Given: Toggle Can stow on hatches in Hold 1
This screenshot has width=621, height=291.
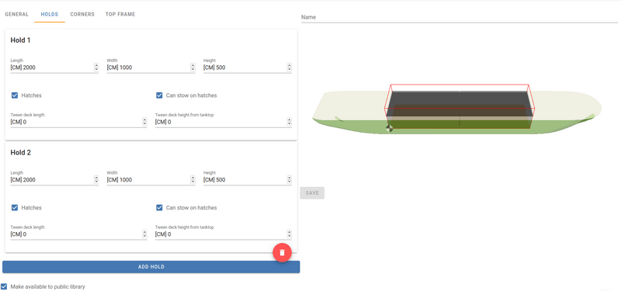Looking at the screenshot, I should (159, 95).
